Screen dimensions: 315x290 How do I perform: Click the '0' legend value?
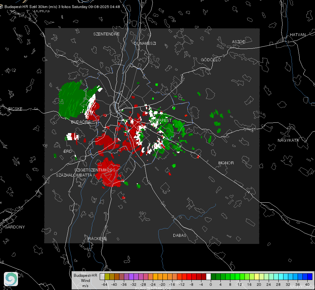pyautogui.click(x=211, y=285)
